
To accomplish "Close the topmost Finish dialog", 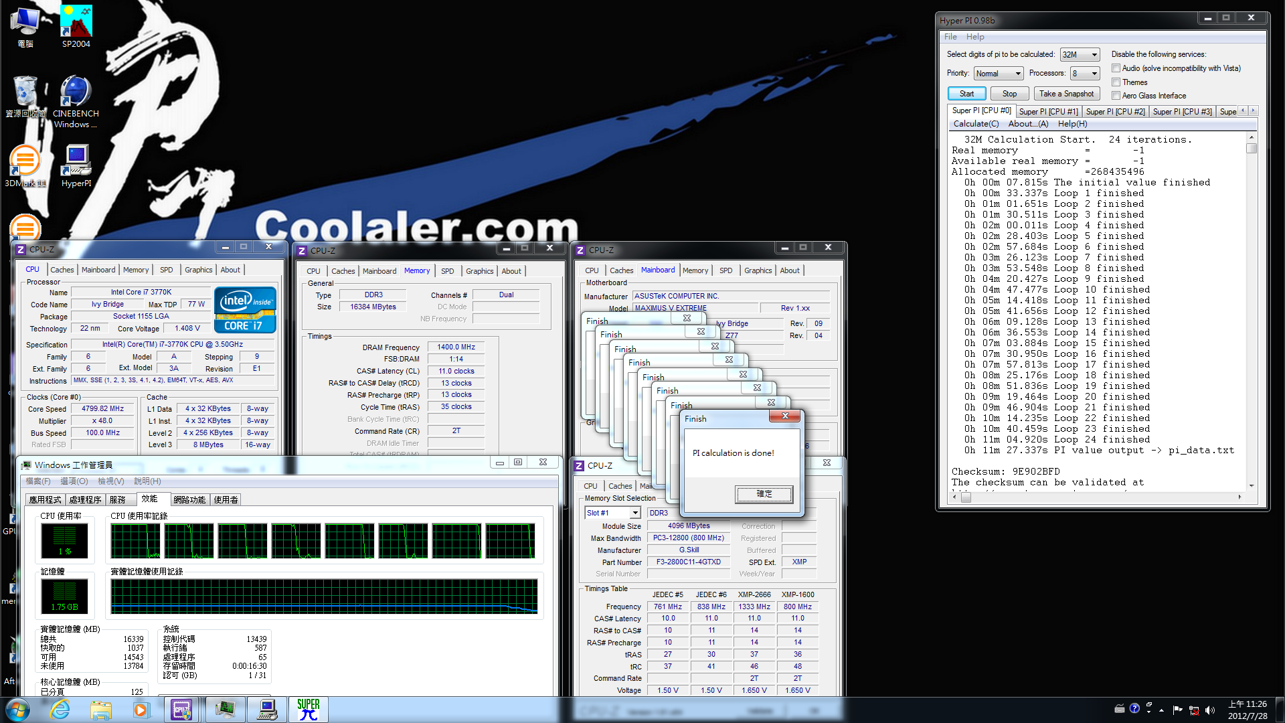I will (x=785, y=416).
